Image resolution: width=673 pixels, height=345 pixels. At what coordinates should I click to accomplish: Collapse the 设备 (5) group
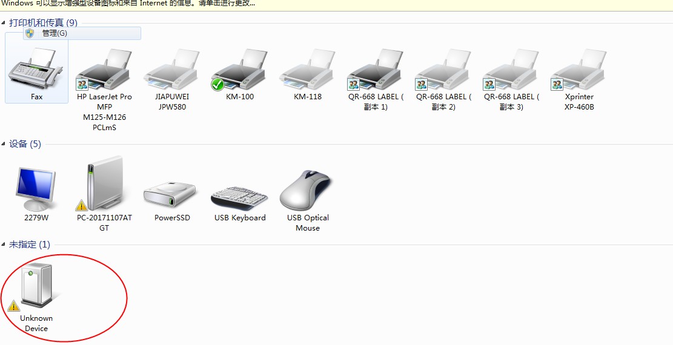(4, 144)
